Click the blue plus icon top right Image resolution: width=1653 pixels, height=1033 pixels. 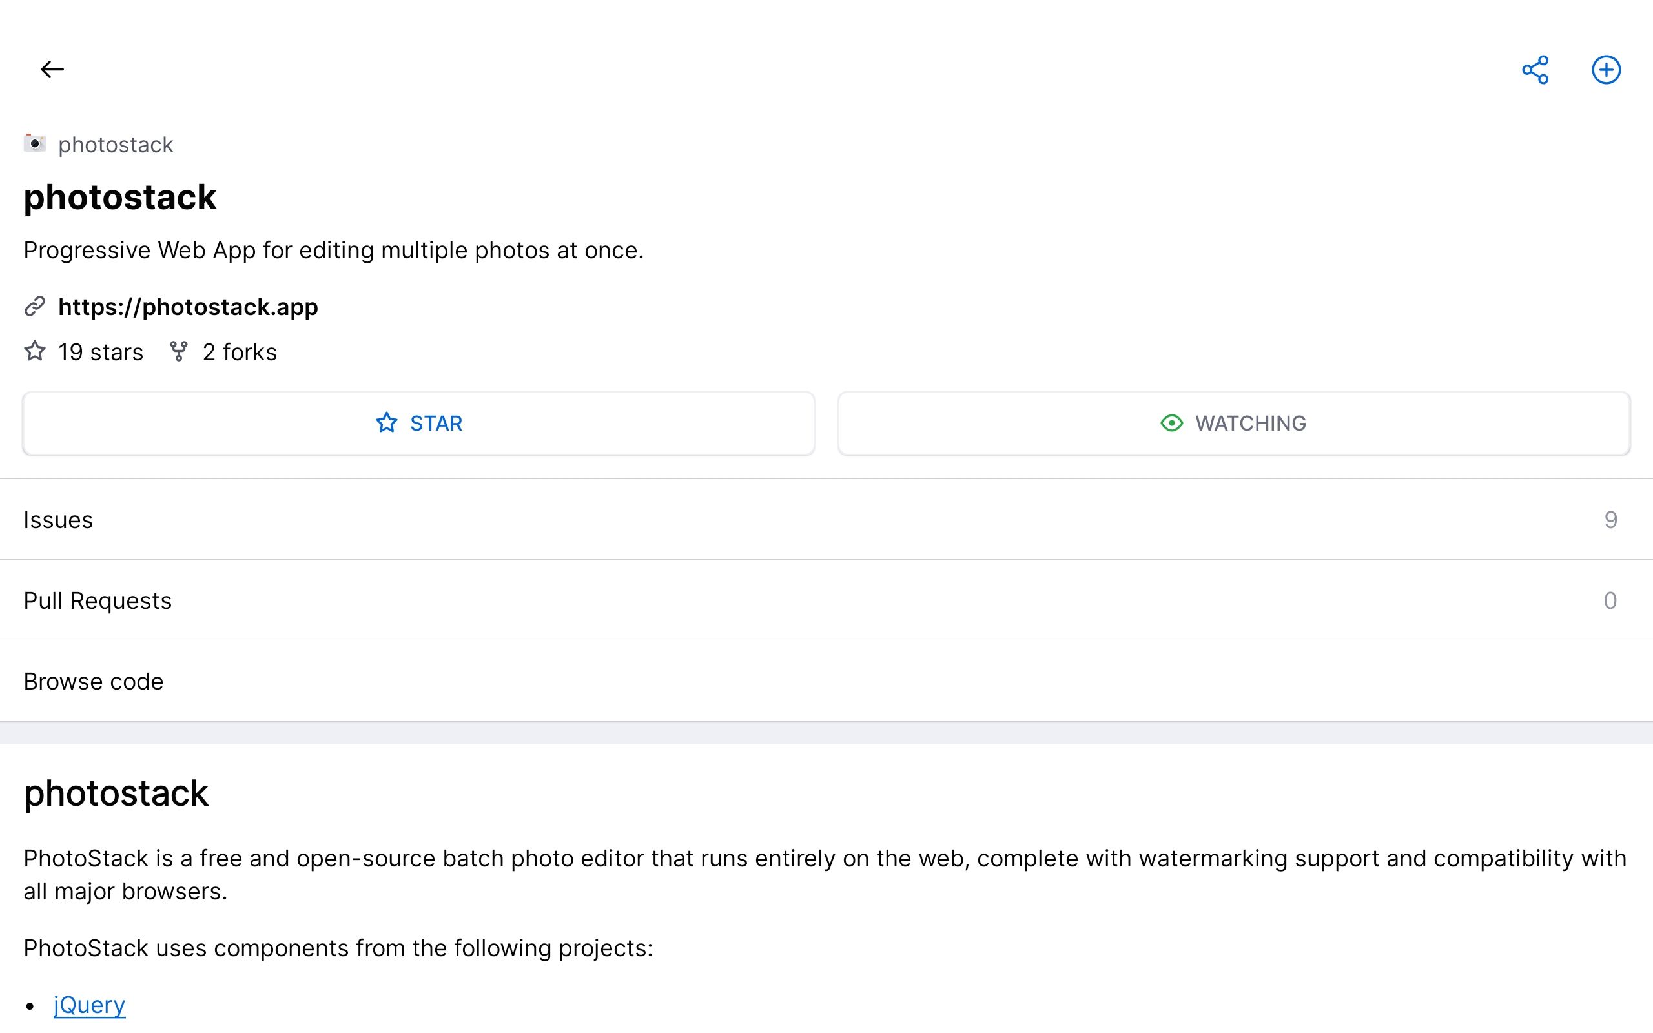coord(1607,68)
